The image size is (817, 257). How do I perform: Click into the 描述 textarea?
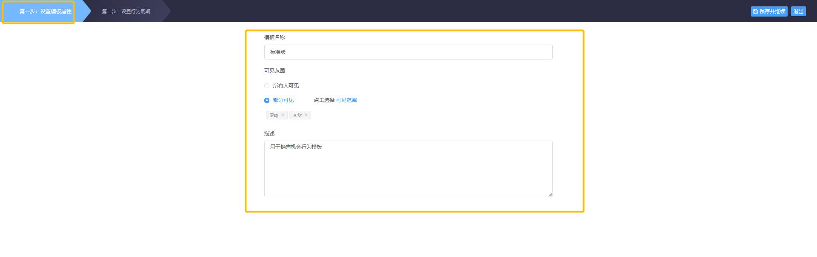(408, 169)
